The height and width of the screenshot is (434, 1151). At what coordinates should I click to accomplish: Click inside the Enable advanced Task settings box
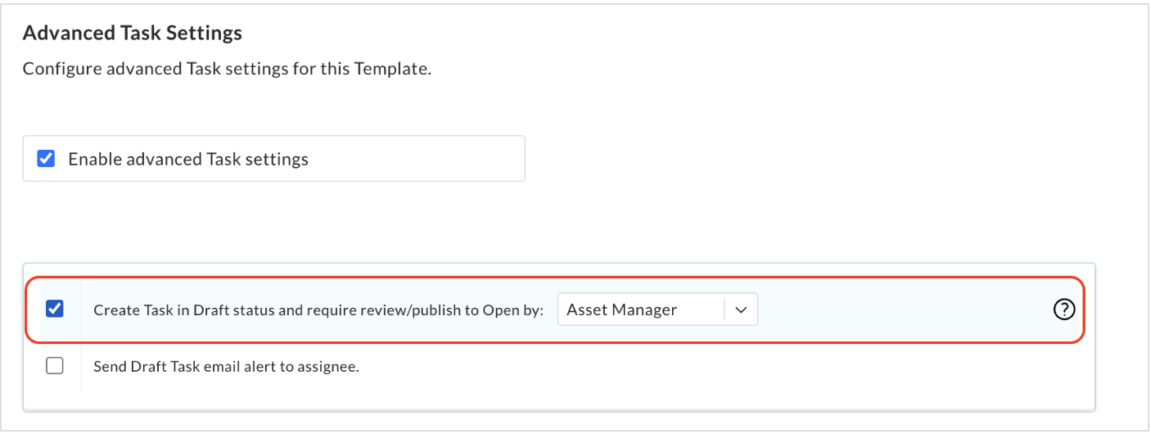[x=273, y=158]
